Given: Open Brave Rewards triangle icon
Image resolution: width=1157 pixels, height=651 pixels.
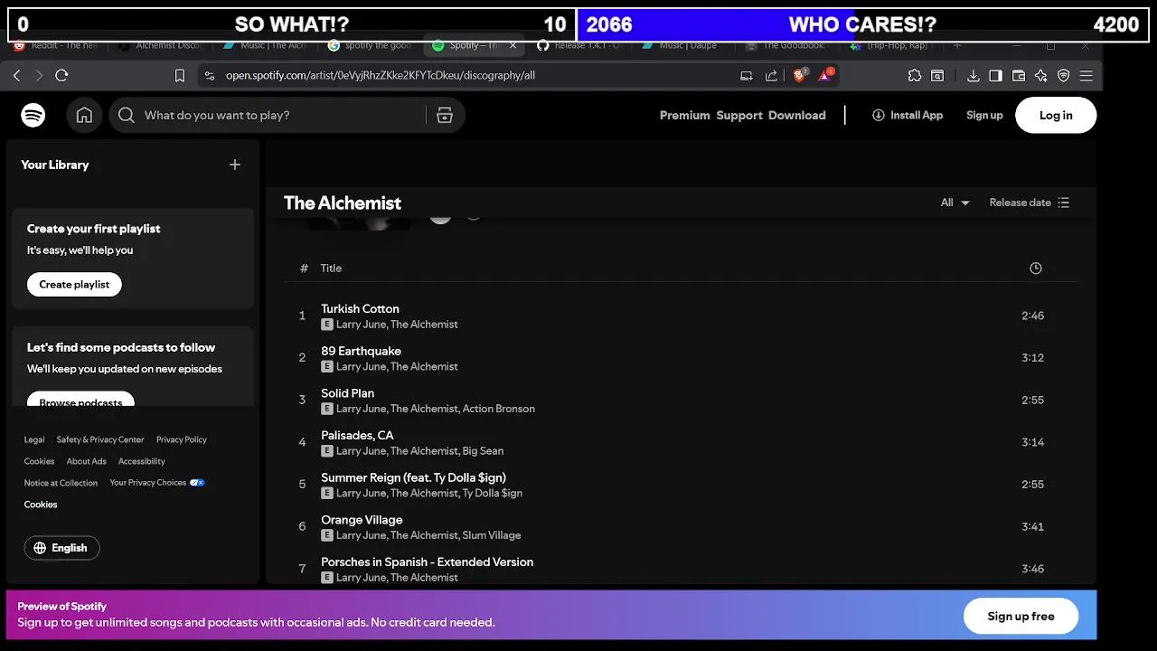Looking at the screenshot, I should point(825,76).
